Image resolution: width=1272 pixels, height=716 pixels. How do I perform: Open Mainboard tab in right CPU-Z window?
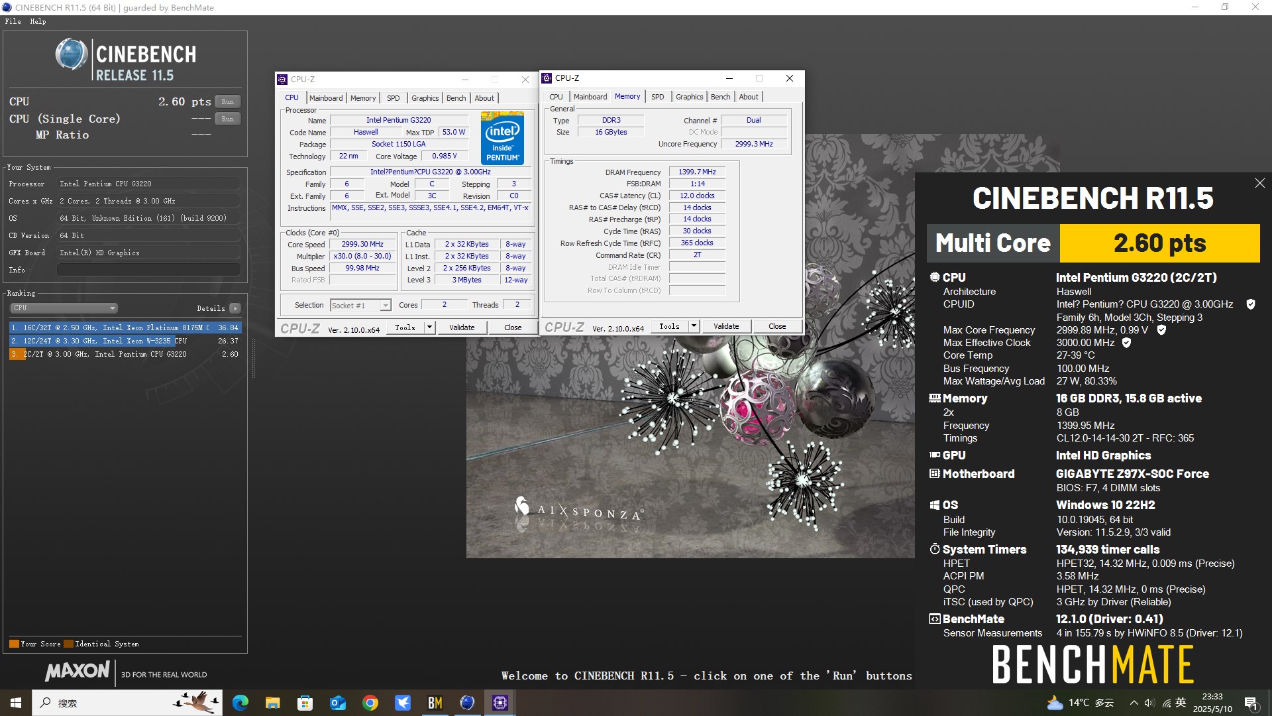(x=590, y=97)
